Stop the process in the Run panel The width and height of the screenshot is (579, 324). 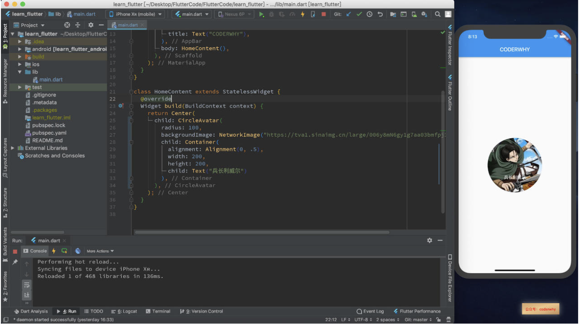pos(15,251)
